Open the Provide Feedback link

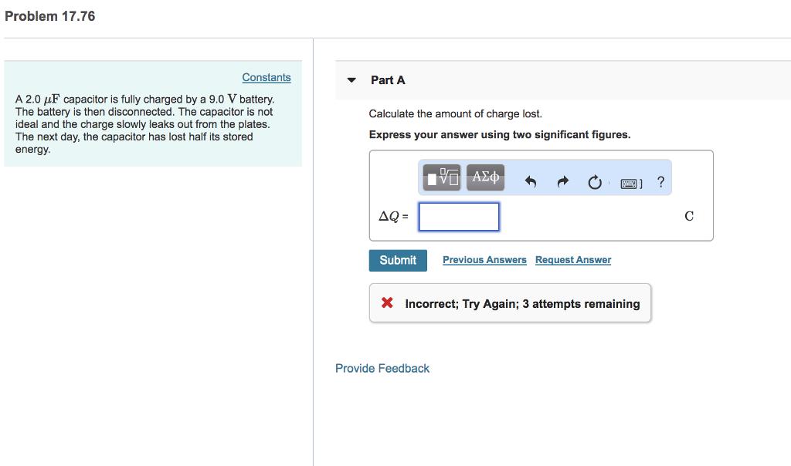point(382,368)
